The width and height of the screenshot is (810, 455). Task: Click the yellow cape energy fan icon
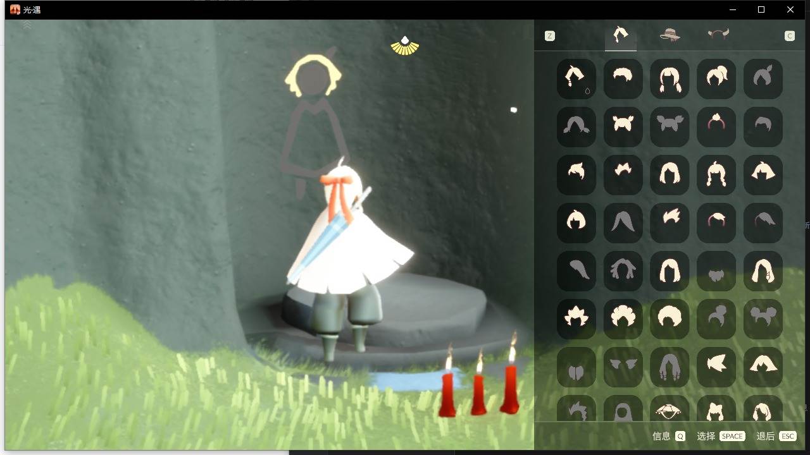pos(405,45)
